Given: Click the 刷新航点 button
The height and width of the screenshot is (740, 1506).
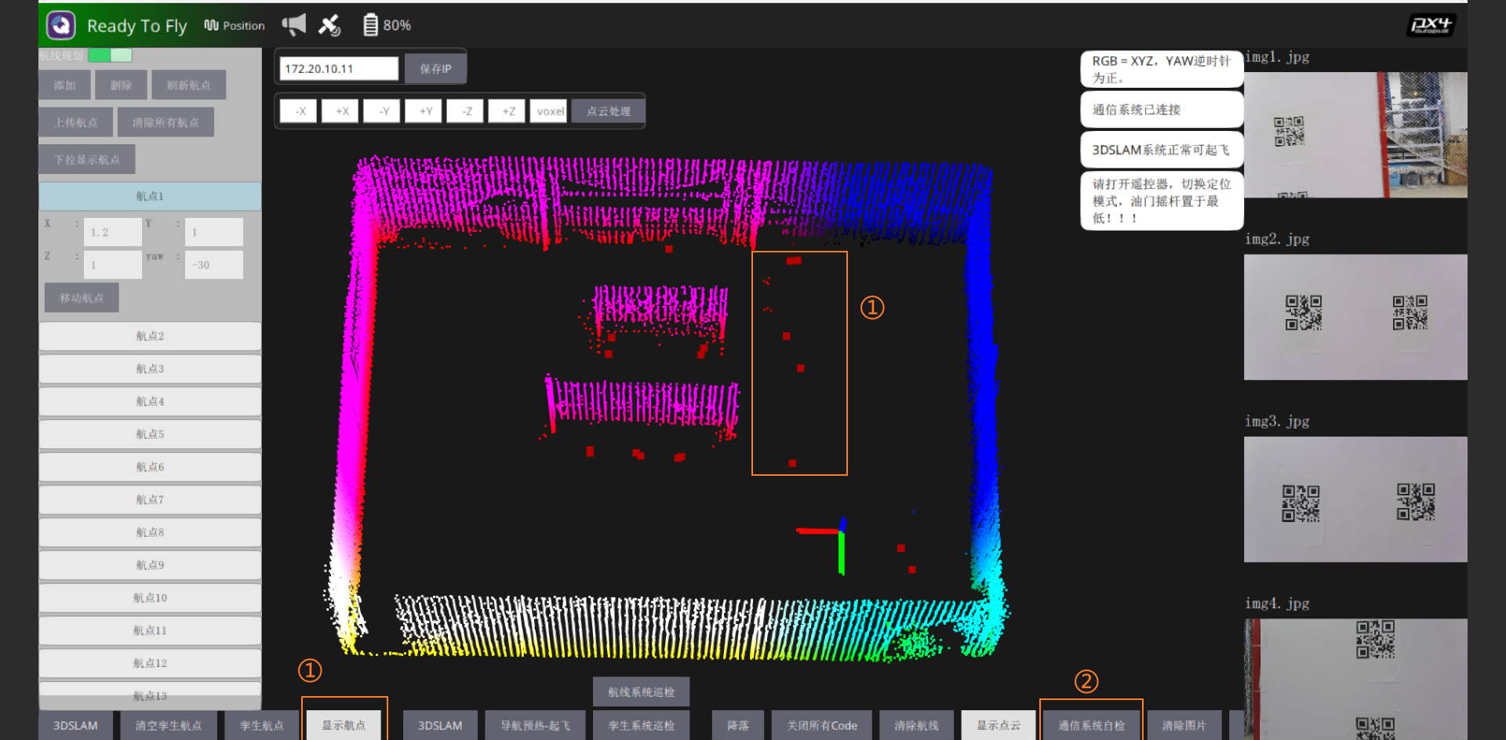Looking at the screenshot, I should point(189,85).
